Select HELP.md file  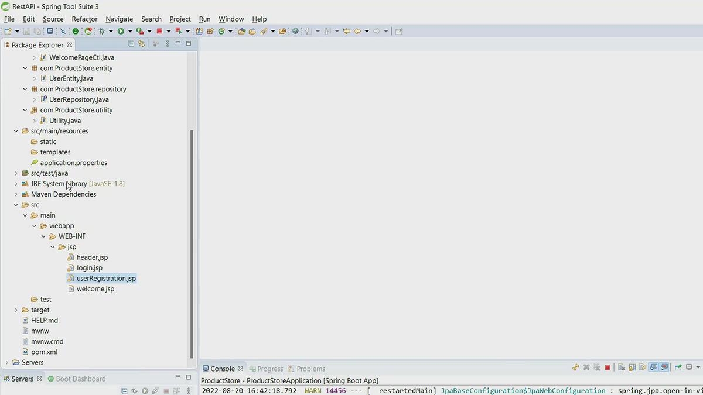45,321
